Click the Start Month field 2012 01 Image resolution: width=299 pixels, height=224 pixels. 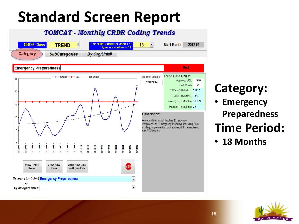tap(194, 45)
